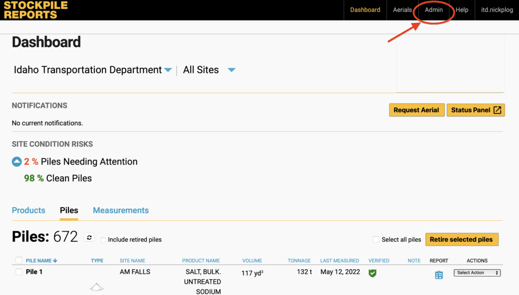Enable the Include retired piles checkbox

tap(103, 240)
